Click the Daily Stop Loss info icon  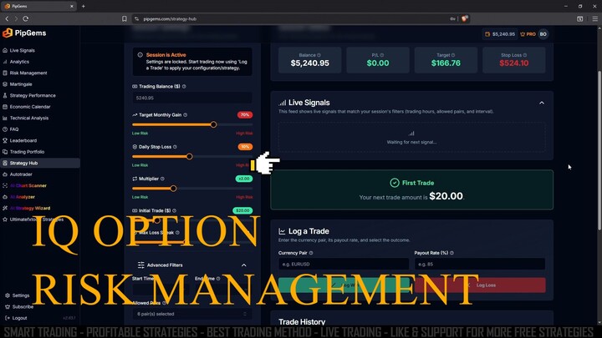point(175,147)
